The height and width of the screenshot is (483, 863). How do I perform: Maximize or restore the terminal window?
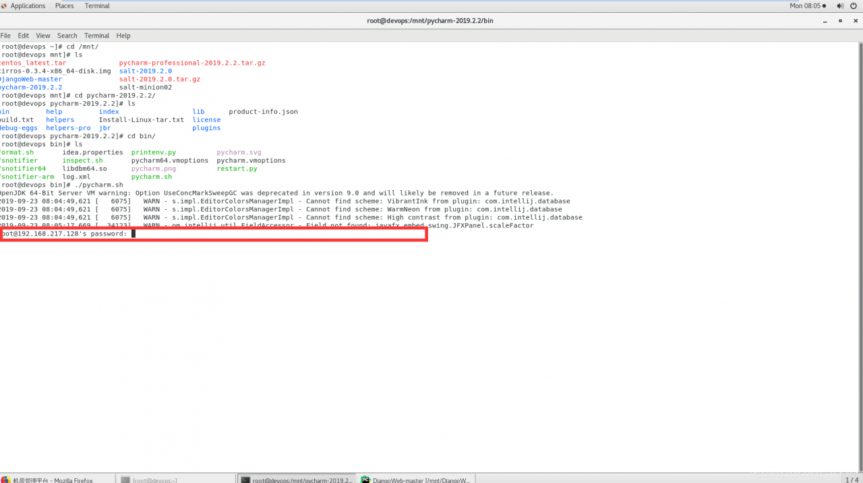point(840,21)
